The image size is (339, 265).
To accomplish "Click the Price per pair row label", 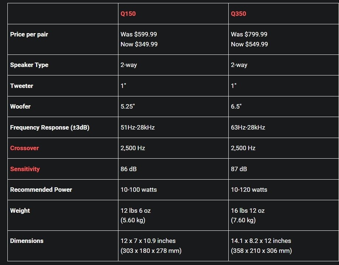I will click(x=29, y=35).
